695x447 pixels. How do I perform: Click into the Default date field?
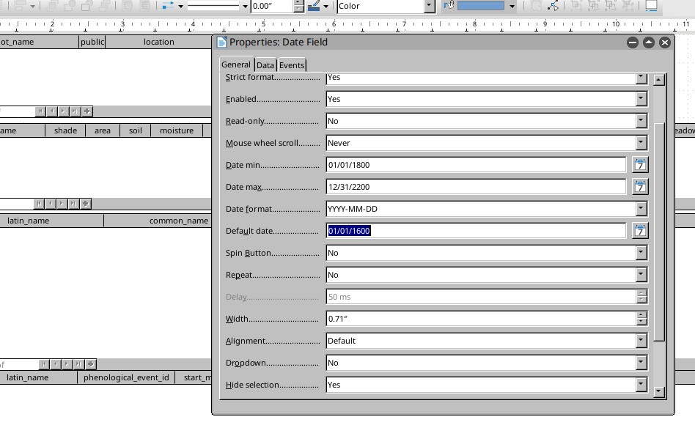476,231
